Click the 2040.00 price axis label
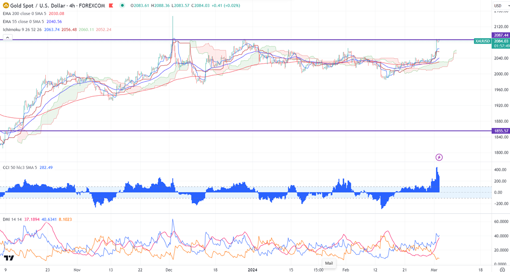This screenshot has height=272, width=510. pyautogui.click(x=501, y=58)
